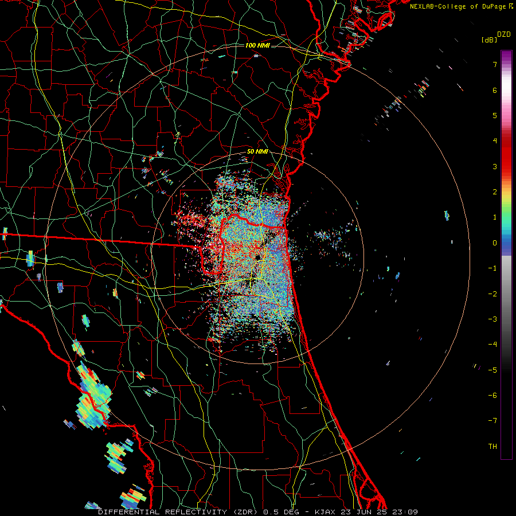
Task: Click the scale value 6 label
Action: coord(495,90)
